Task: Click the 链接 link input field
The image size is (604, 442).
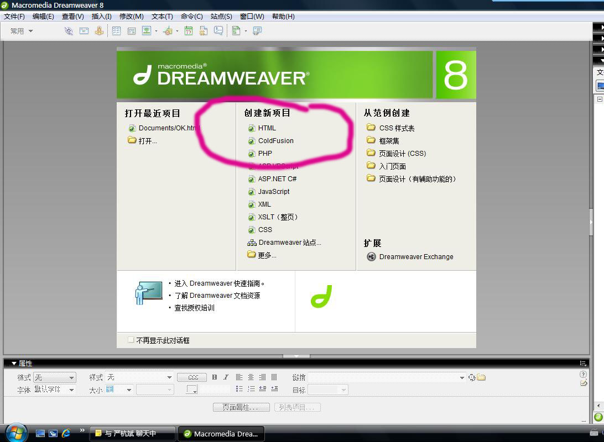Action: coord(387,377)
